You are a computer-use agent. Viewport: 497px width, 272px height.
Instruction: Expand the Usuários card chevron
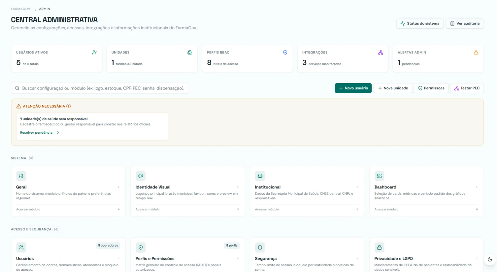[118, 259]
